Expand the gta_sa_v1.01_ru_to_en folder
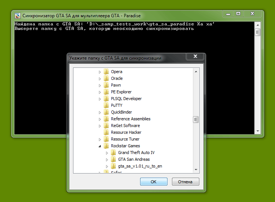This screenshot has width=275, height=202. click(107, 166)
